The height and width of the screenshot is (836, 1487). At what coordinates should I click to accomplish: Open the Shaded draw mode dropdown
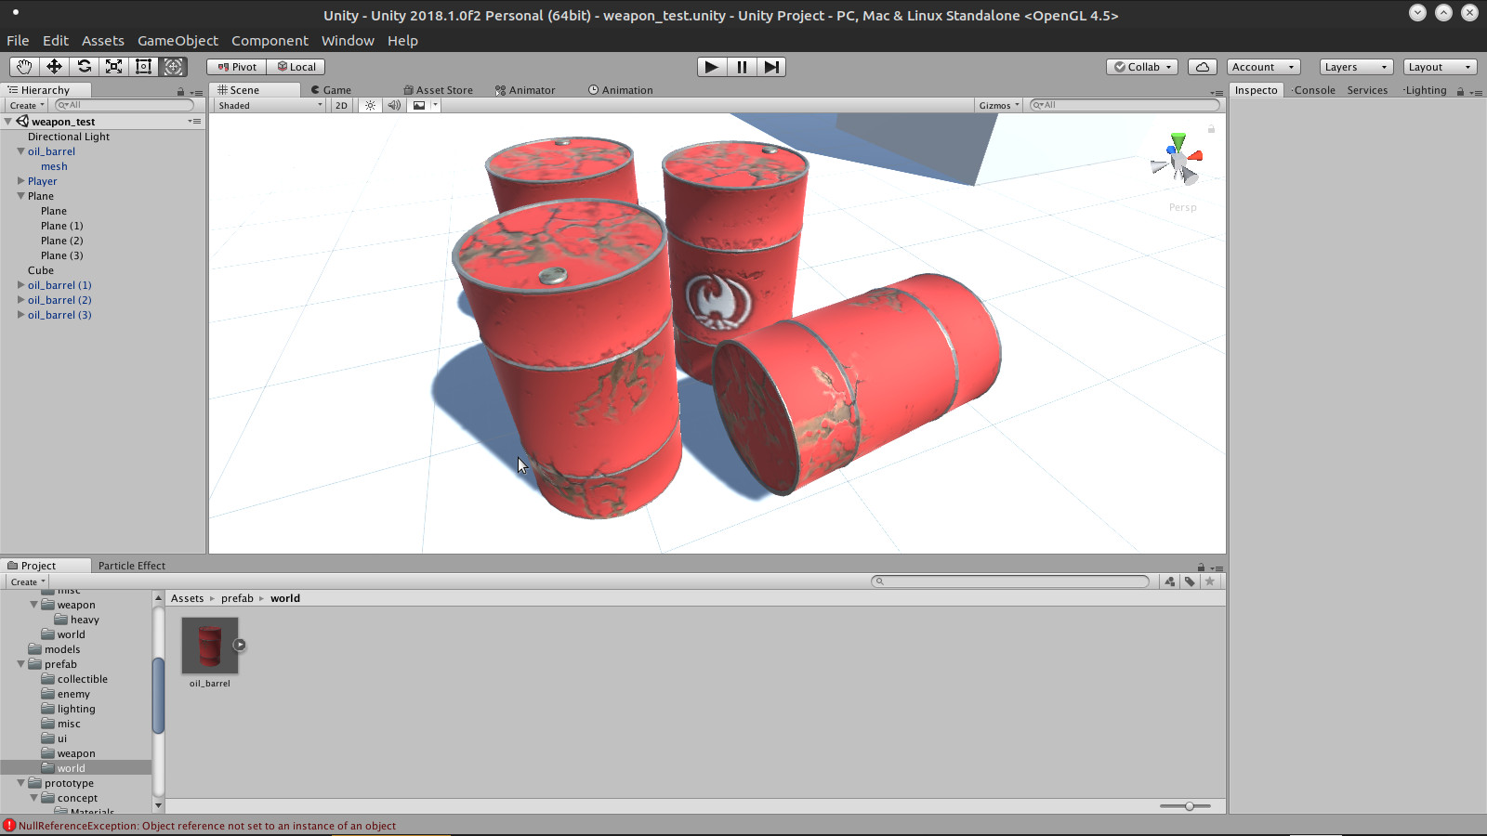tap(270, 106)
